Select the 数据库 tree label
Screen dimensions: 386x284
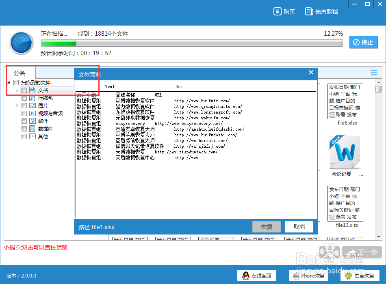pos(45,129)
